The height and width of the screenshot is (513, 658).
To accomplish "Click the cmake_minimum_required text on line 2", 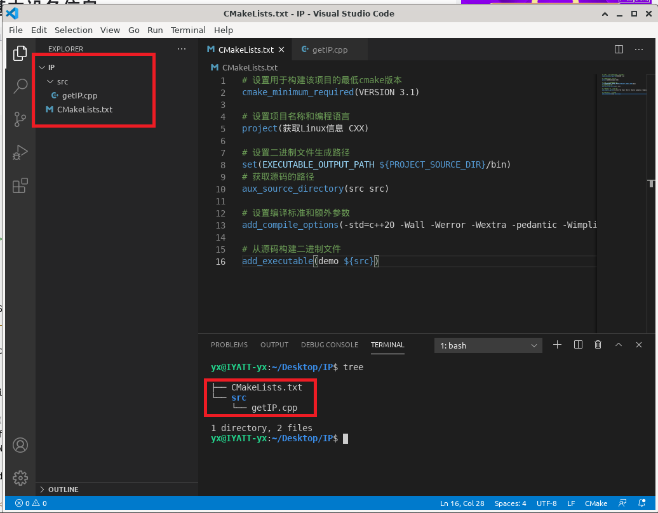I will pyautogui.click(x=298, y=92).
